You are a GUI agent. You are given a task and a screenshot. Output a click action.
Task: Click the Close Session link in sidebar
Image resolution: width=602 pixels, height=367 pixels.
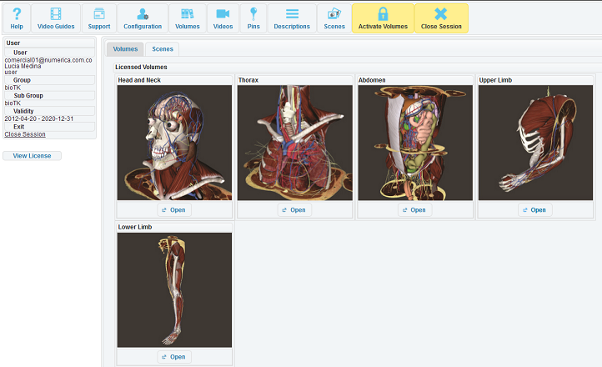tap(25, 134)
